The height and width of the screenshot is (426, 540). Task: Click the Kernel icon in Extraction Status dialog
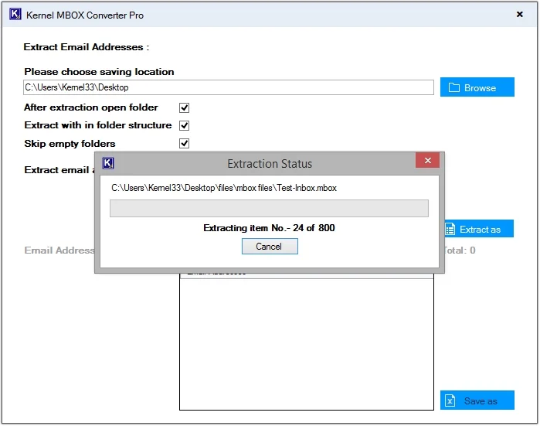(x=108, y=163)
